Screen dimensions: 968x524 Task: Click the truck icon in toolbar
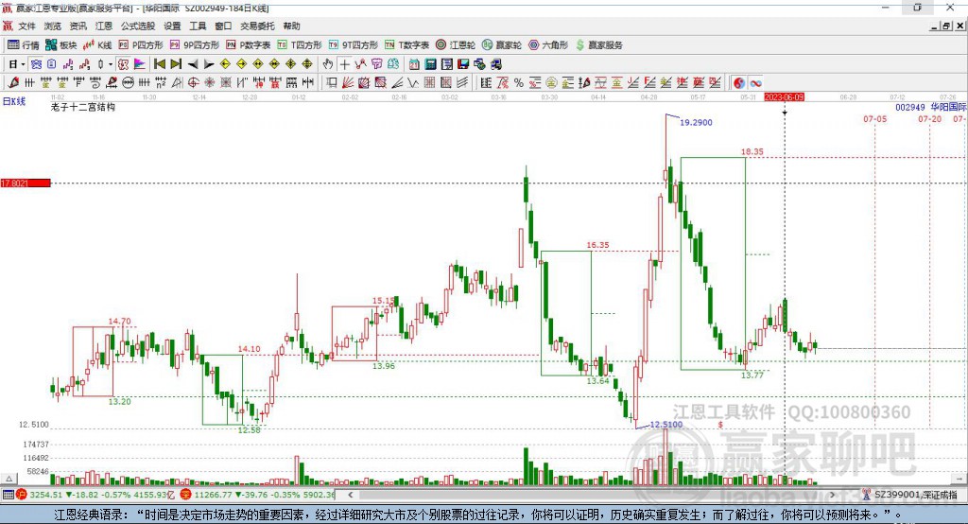(x=496, y=64)
